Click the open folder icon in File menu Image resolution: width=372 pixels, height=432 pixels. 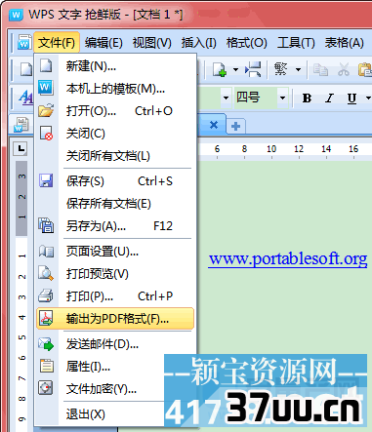(46, 110)
